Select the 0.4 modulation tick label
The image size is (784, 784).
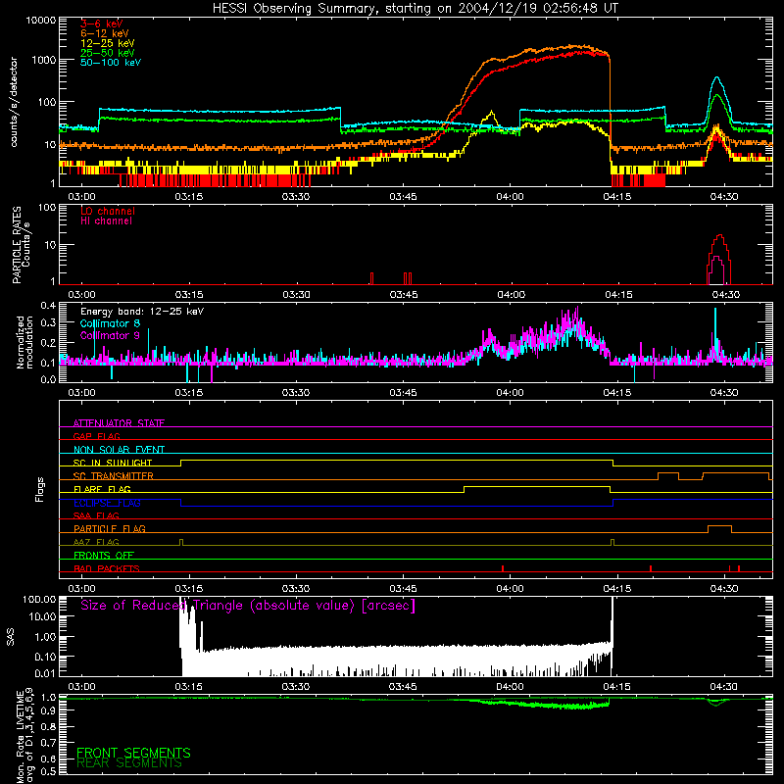(x=48, y=306)
